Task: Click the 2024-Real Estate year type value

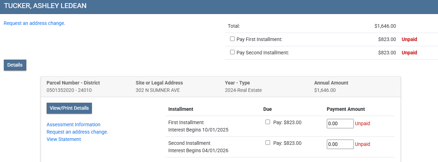Action: [x=243, y=90]
